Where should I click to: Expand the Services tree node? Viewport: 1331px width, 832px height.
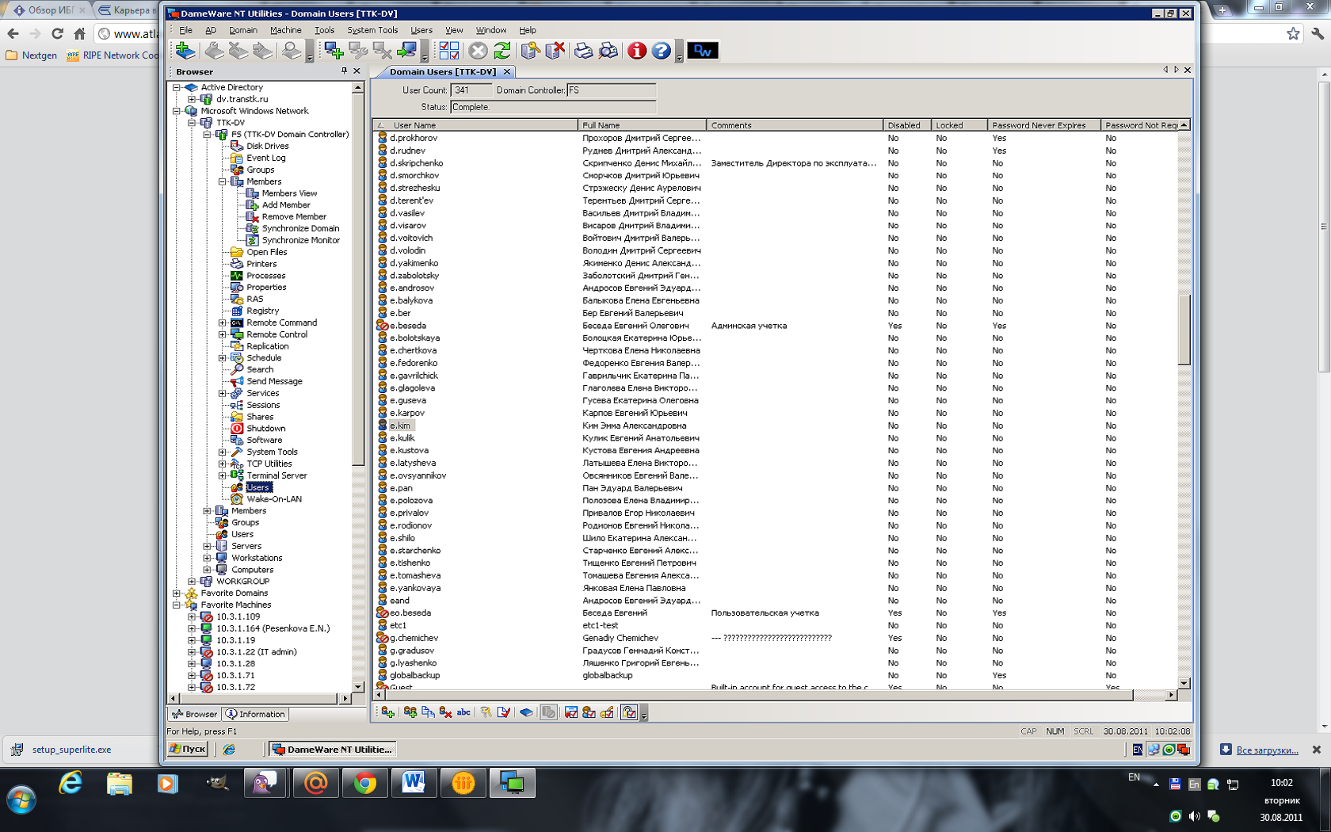pyautogui.click(x=223, y=393)
